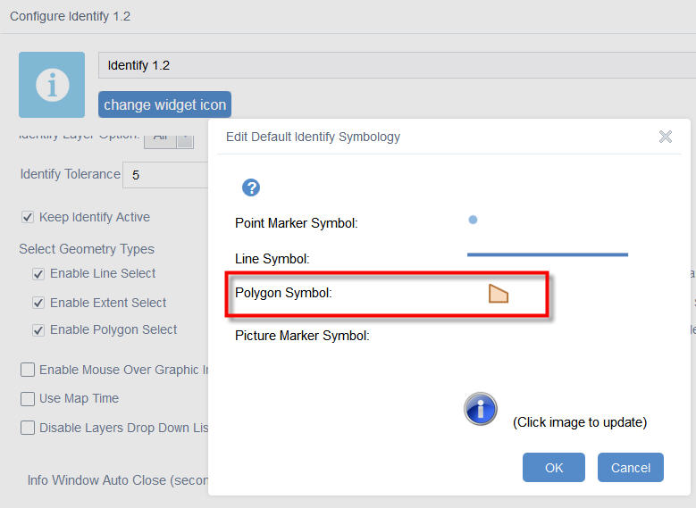
Task: Toggle Keep Identify Active checkbox
Action: tap(28, 217)
